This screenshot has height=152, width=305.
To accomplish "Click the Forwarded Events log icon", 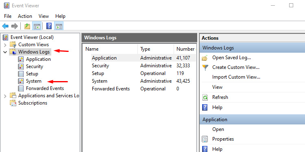I will point(21,88).
